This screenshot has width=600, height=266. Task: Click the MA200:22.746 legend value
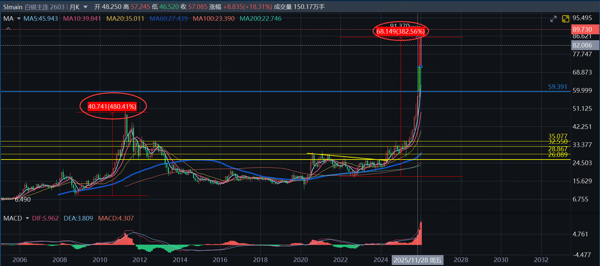pyautogui.click(x=261, y=18)
